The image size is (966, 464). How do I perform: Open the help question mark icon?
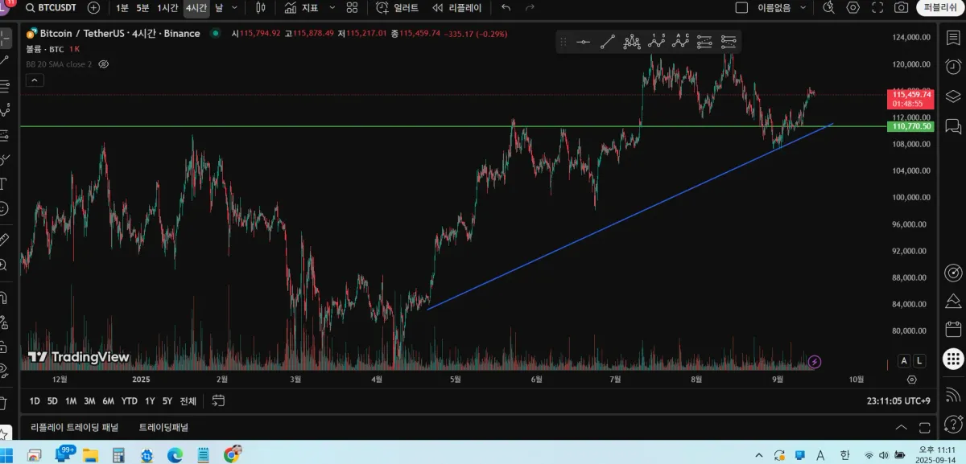pos(953,423)
